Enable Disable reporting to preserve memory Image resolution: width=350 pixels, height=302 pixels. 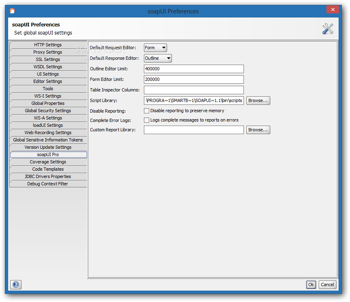point(146,111)
